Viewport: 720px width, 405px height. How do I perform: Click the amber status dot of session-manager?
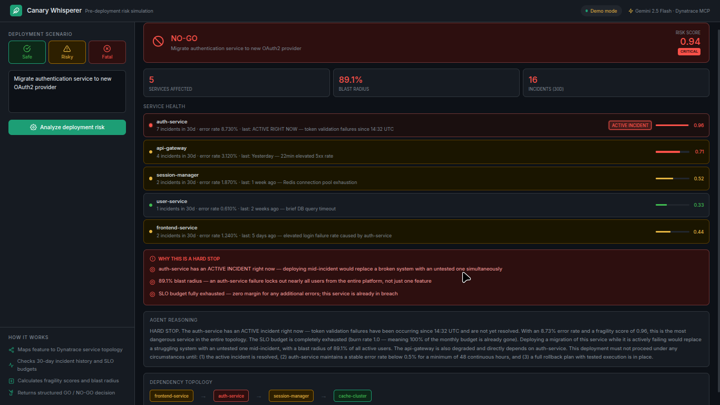click(151, 179)
